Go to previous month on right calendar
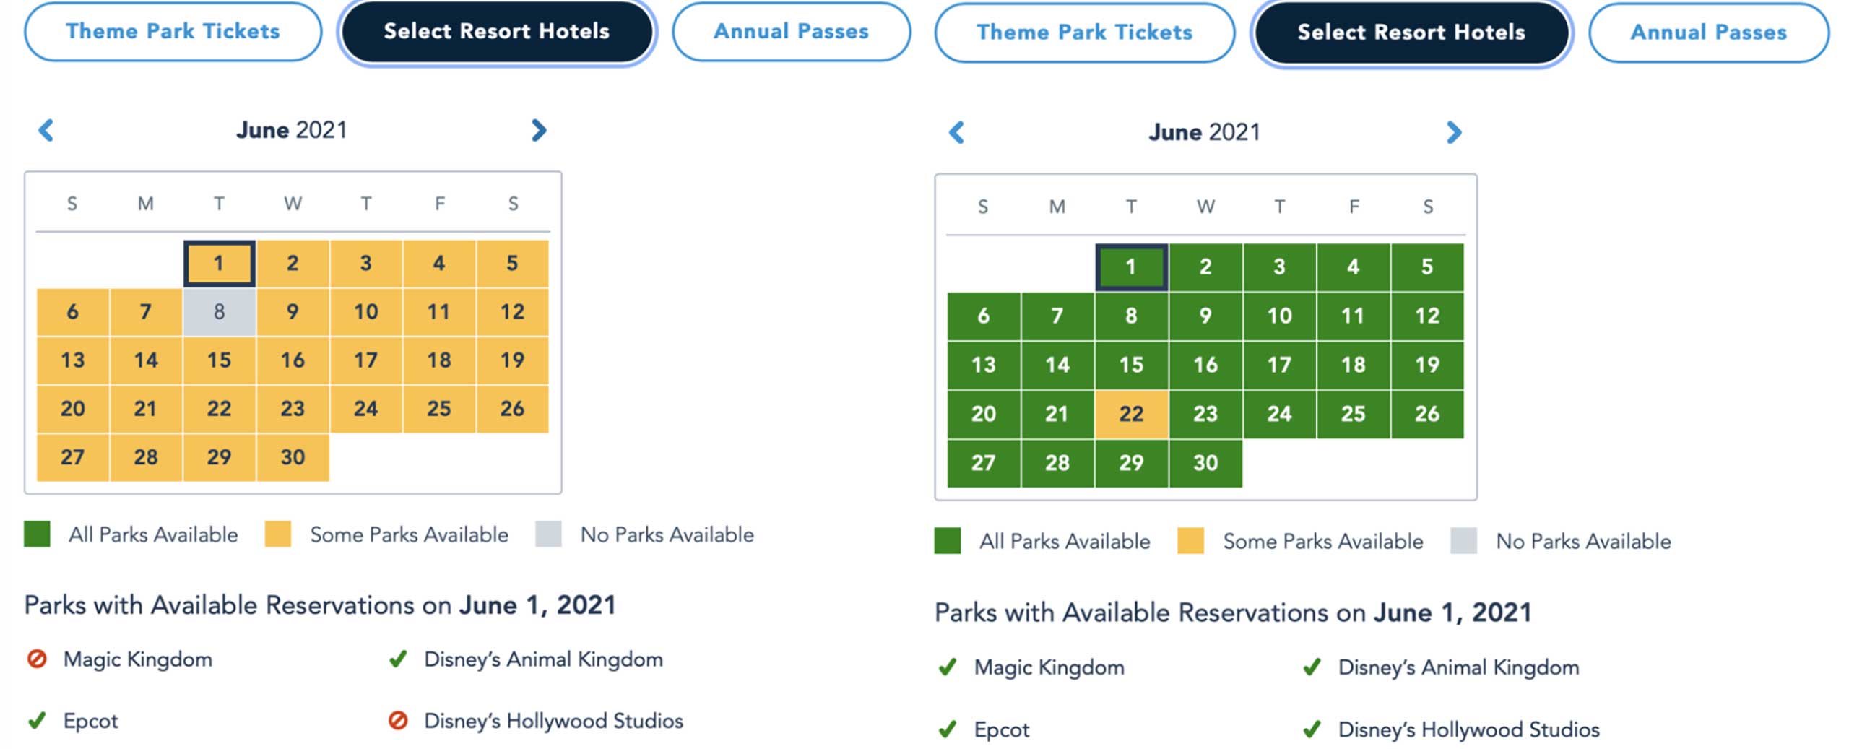 [957, 132]
